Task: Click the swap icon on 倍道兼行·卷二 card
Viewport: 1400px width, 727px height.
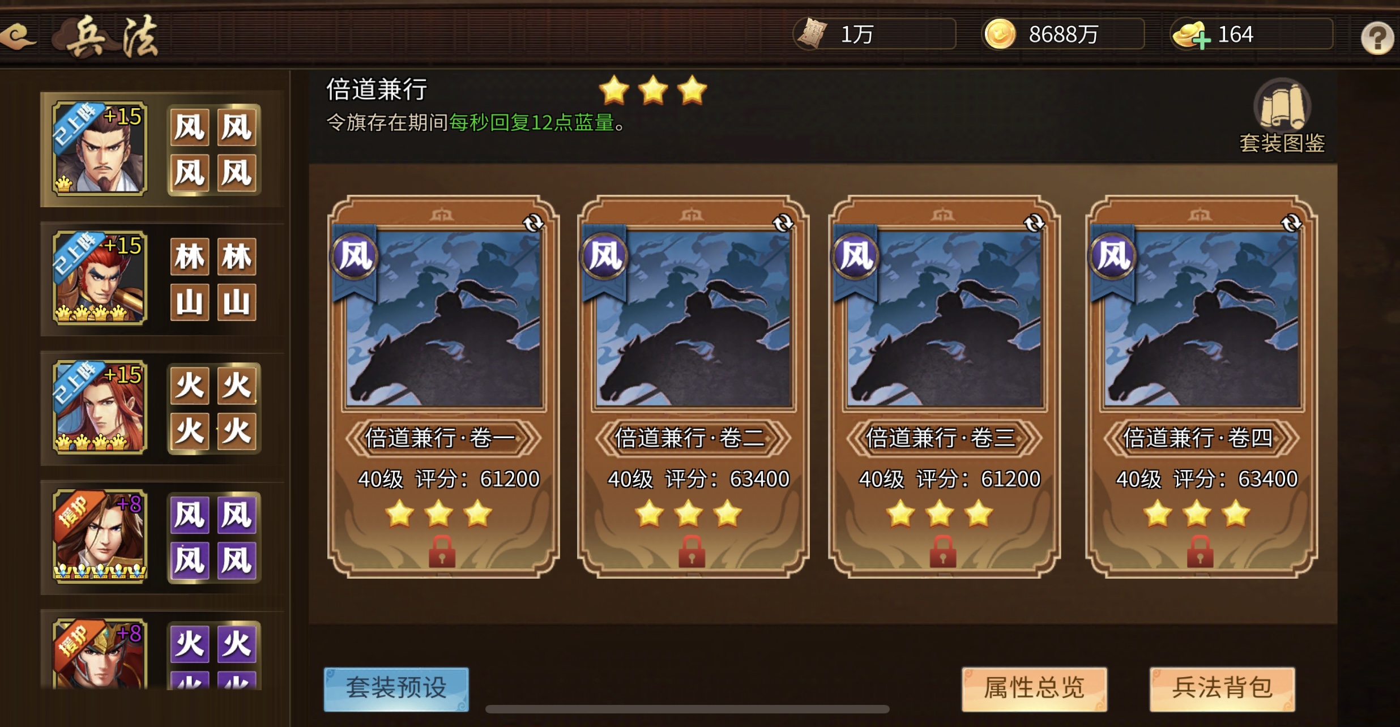Action: (x=783, y=223)
